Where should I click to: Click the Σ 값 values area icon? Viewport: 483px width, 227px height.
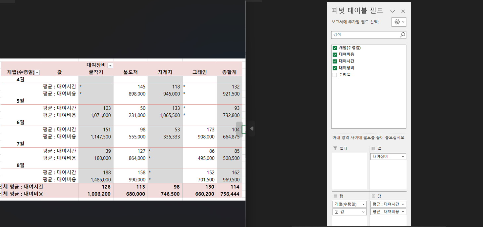tap(373, 196)
